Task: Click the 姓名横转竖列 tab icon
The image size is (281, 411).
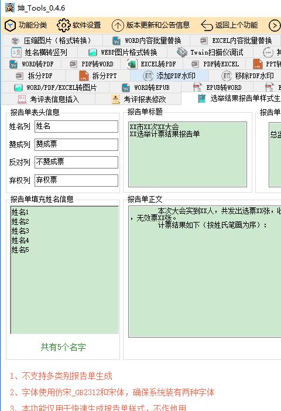Action: click(16, 52)
